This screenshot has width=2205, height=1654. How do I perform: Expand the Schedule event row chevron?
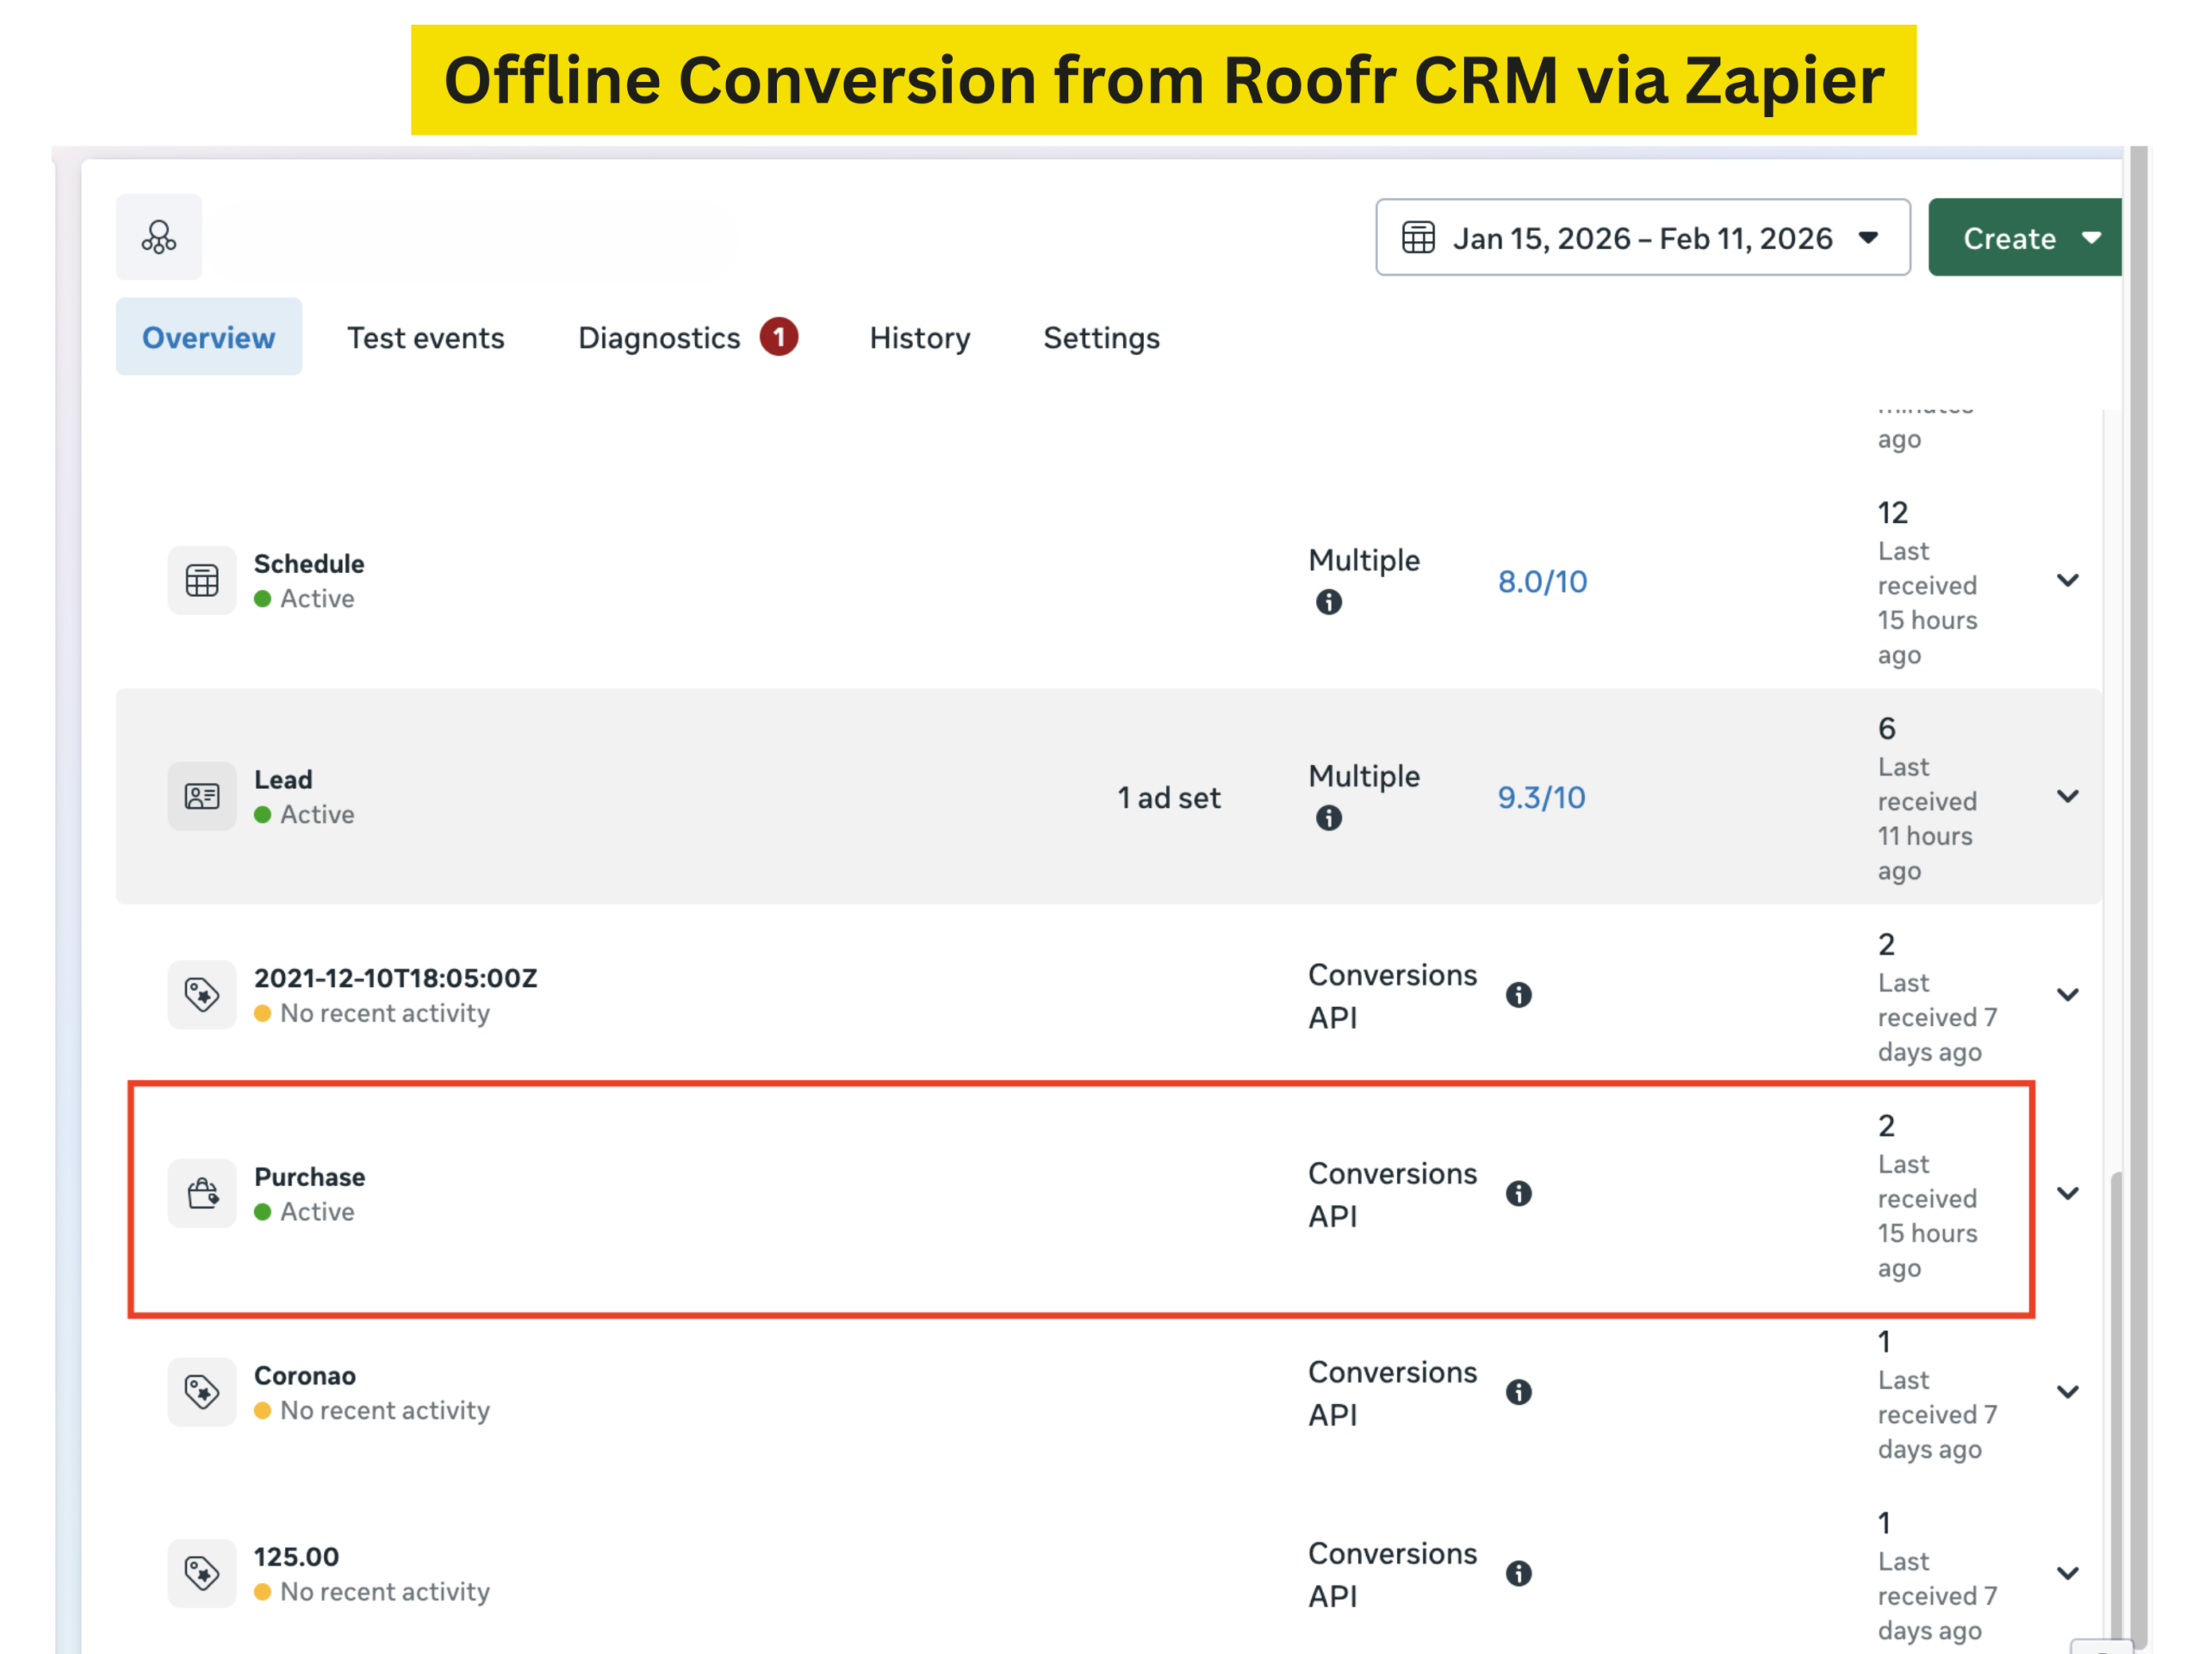pos(2067,581)
